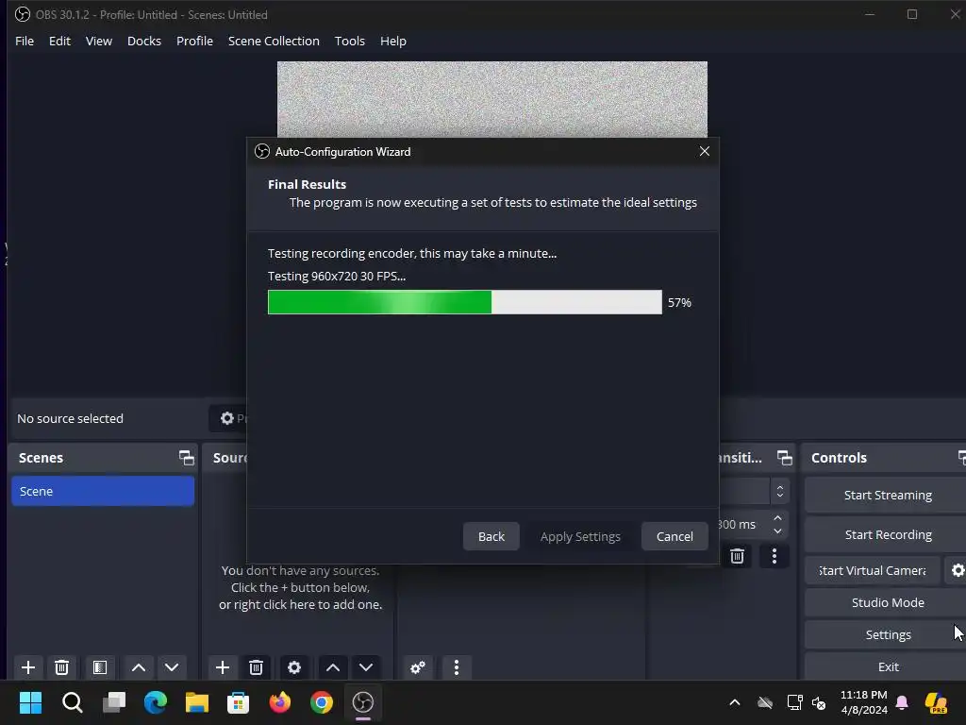Enable Studio Mode
Screen dimensions: 966x725
887,602
